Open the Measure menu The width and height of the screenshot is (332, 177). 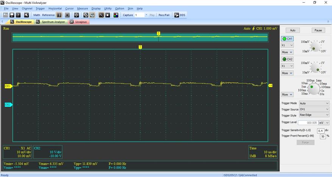click(82, 8)
